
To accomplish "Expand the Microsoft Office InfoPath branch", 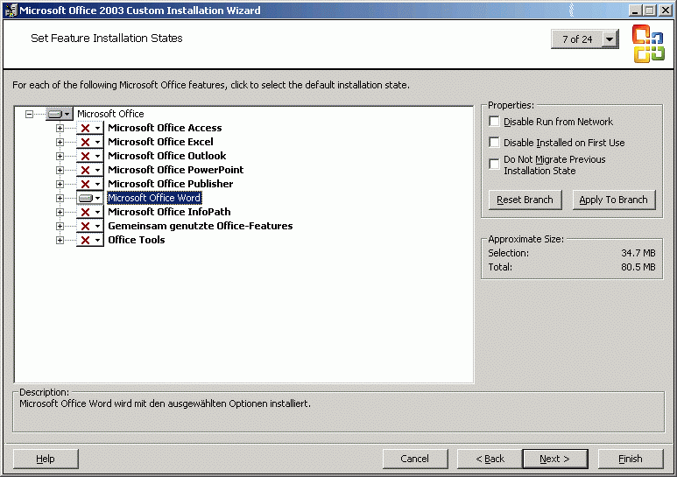I will (60, 212).
